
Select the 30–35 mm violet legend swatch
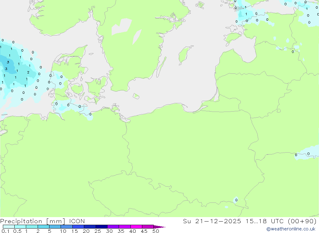pos(113,227)
